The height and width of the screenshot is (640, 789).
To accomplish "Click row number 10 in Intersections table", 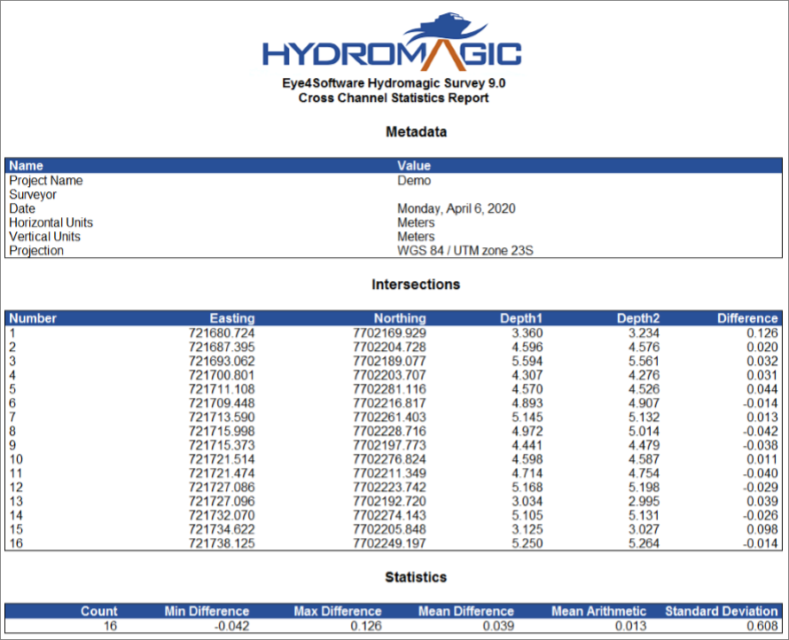I will (16, 459).
